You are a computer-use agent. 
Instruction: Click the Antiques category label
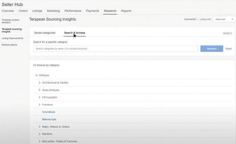point(44,75)
